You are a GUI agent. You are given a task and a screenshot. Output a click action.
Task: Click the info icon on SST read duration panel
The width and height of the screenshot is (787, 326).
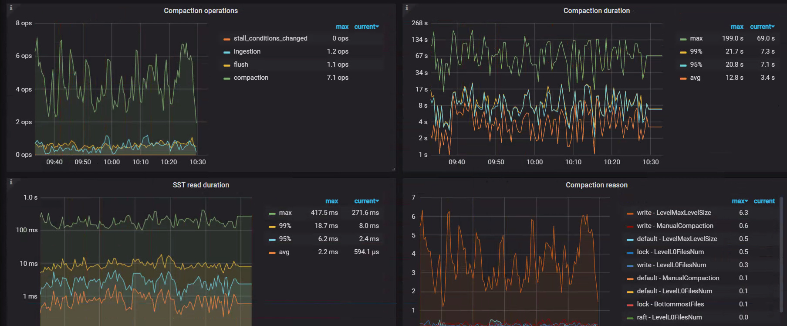pos(11,182)
